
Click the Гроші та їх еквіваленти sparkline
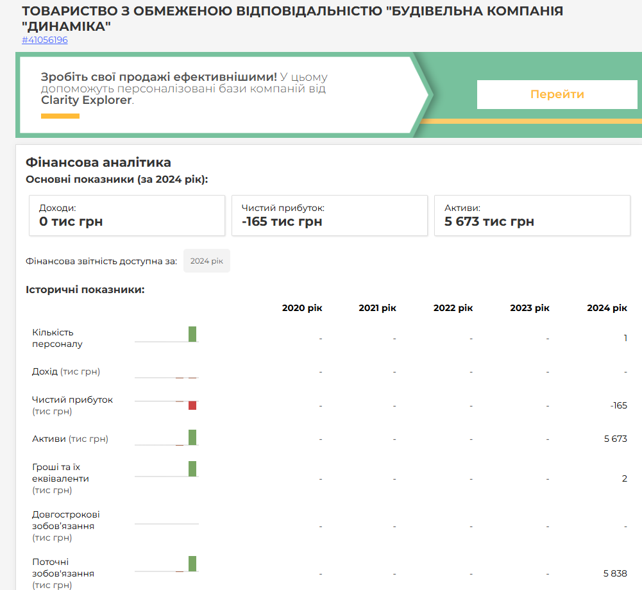pyautogui.click(x=167, y=469)
